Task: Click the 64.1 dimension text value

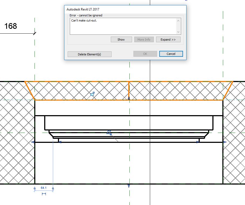Action: (x=44, y=188)
